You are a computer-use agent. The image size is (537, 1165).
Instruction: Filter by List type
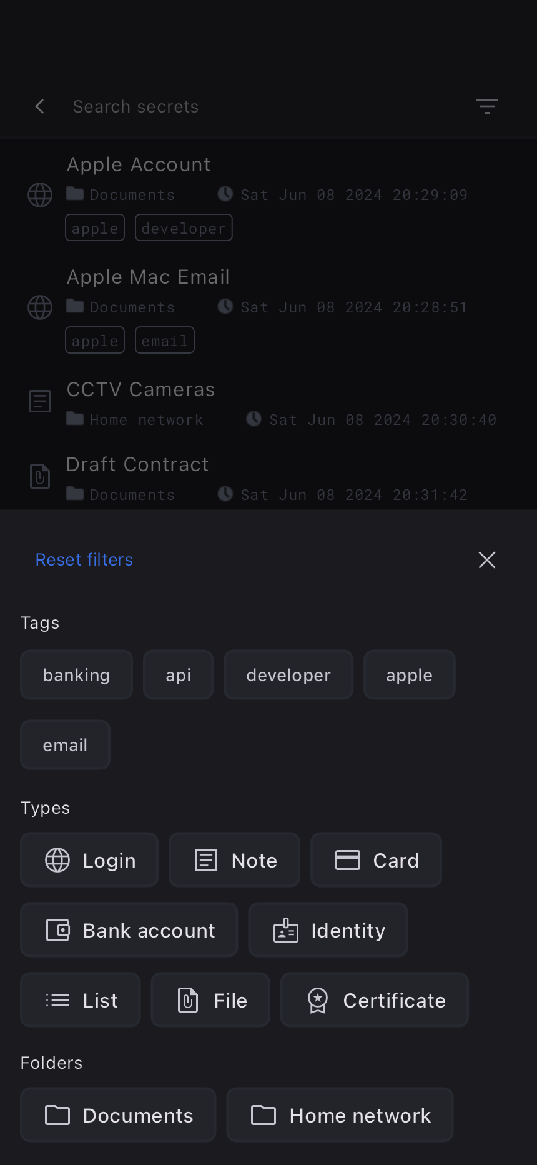(x=81, y=1000)
